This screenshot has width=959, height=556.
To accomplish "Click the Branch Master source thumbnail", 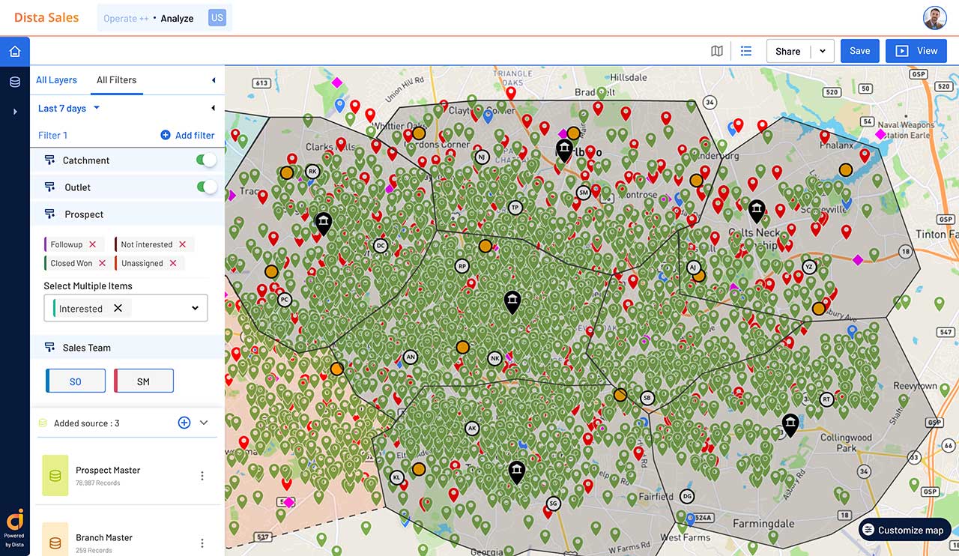I will pos(55,539).
